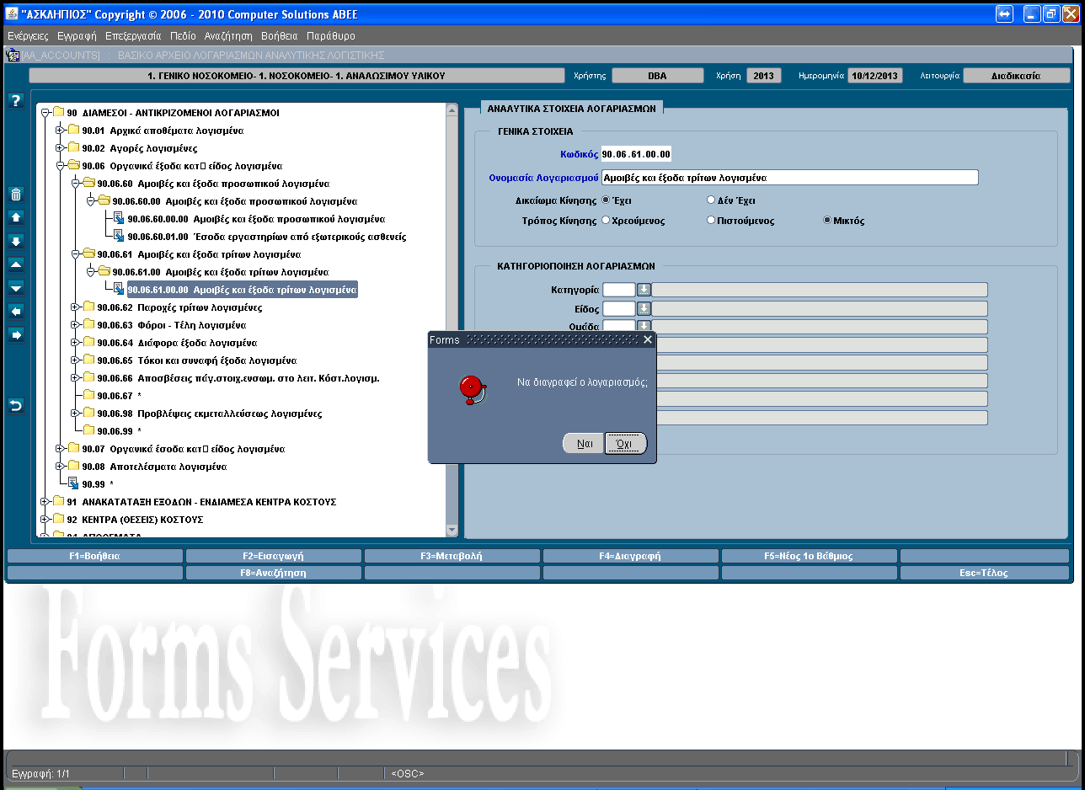Viewport: 1085px width, 790px height.
Task: Open the Αναζήτηση menu
Action: point(228,36)
